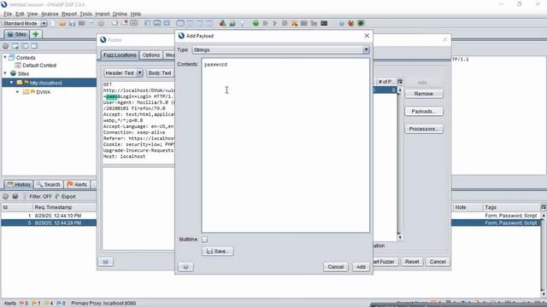Click the Persist Session floppy icon
This screenshot has width=547, height=307.
click(72, 23)
